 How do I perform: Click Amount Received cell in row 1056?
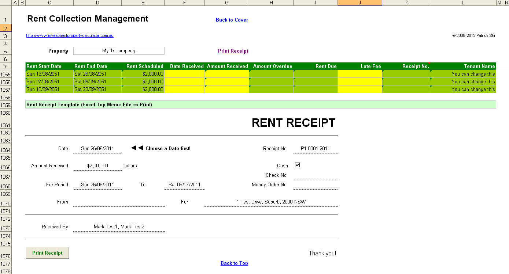[x=227, y=82]
